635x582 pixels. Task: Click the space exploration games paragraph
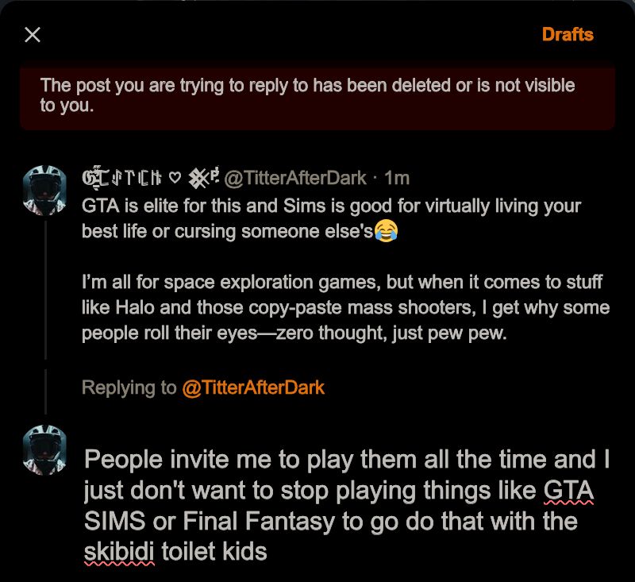[x=345, y=307]
